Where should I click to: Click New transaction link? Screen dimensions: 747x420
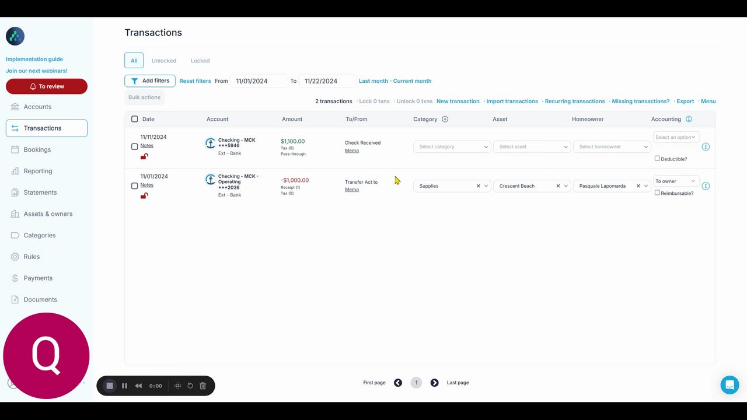458,101
